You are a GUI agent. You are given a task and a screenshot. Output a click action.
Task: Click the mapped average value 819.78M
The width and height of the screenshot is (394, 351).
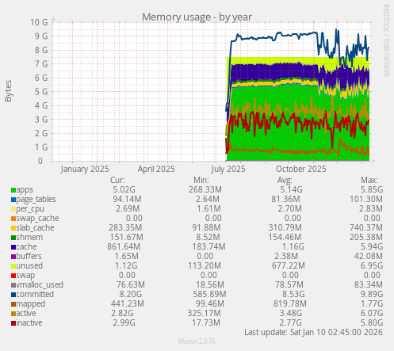tap(290, 303)
